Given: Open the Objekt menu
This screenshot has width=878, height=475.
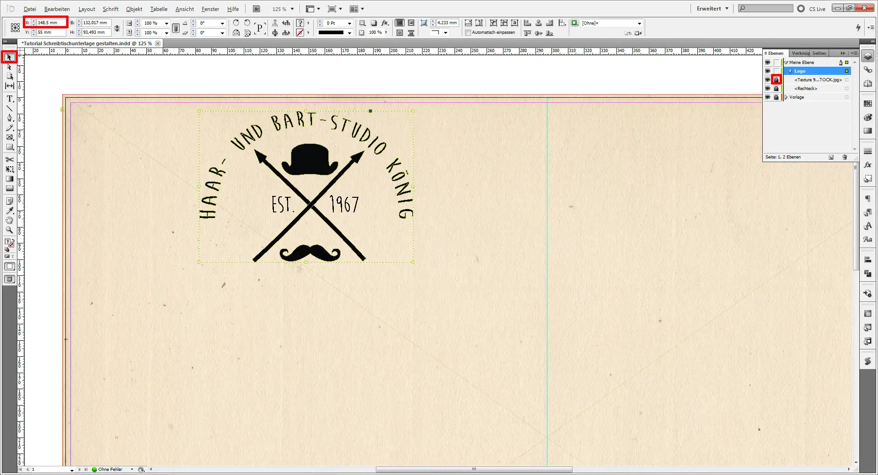Looking at the screenshot, I should tap(134, 9).
